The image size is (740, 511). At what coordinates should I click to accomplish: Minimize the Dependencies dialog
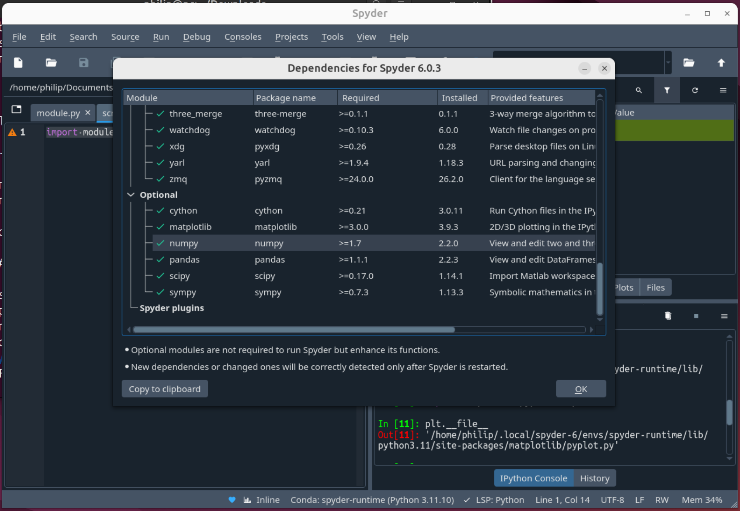(x=585, y=68)
